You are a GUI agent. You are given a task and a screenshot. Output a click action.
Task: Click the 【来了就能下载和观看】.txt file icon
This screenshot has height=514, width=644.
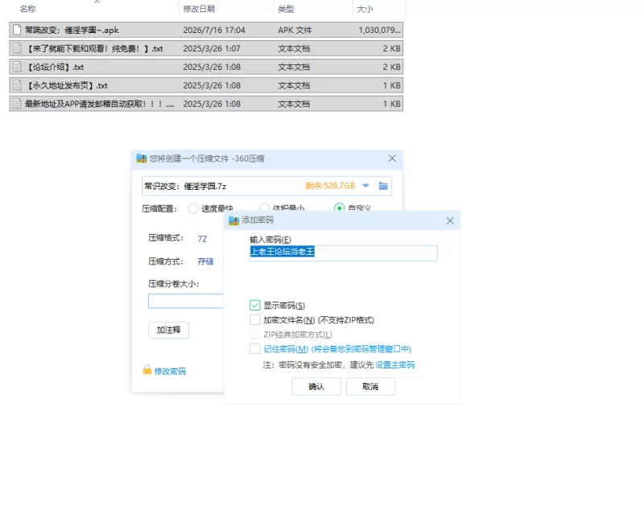17,48
